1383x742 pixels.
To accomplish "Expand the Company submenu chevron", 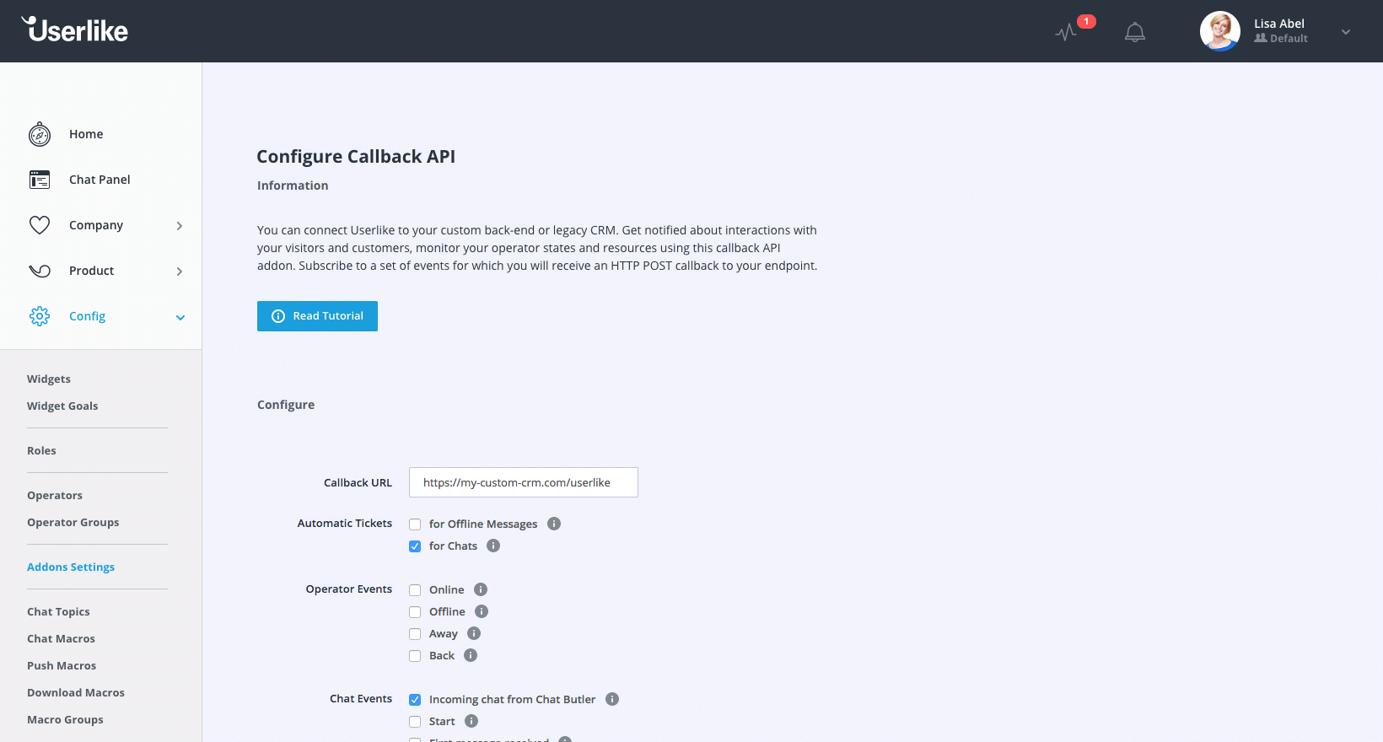I will coord(180,226).
